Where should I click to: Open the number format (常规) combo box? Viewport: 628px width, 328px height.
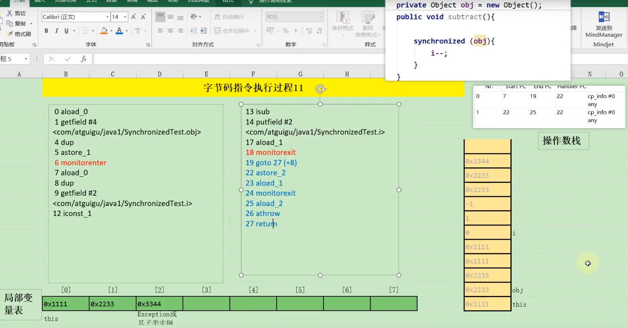pyautogui.click(x=294, y=17)
